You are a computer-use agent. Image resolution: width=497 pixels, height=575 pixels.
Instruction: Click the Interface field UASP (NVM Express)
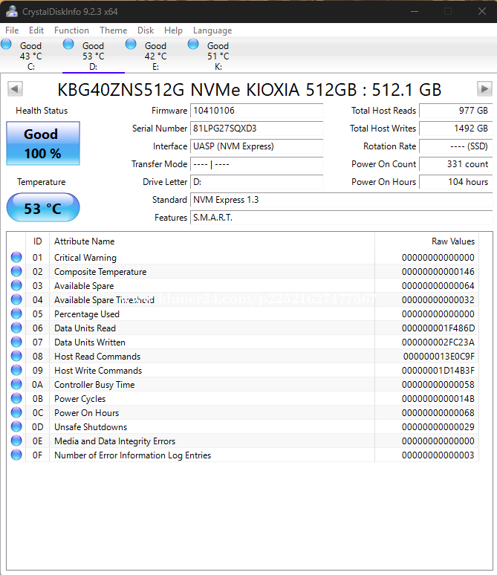(x=257, y=146)
